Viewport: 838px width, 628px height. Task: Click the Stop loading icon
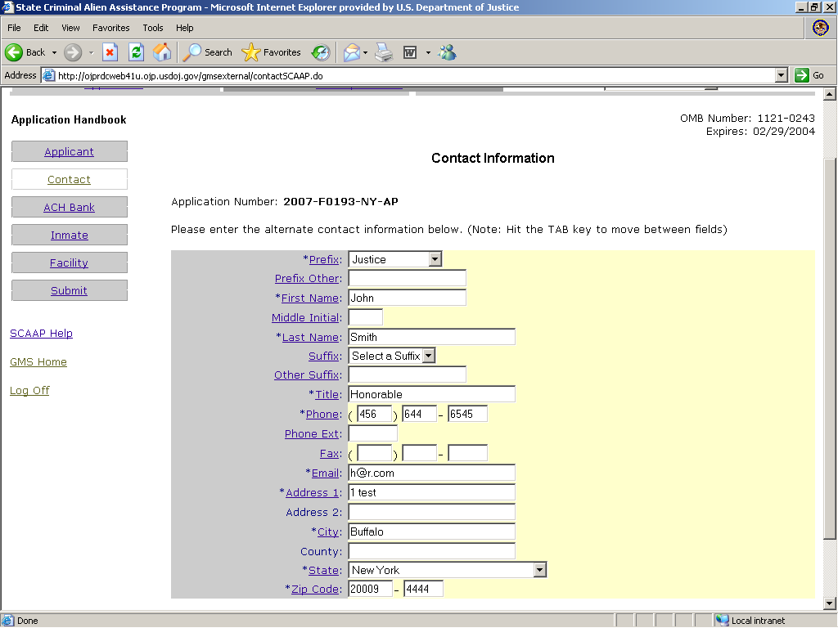110,52
